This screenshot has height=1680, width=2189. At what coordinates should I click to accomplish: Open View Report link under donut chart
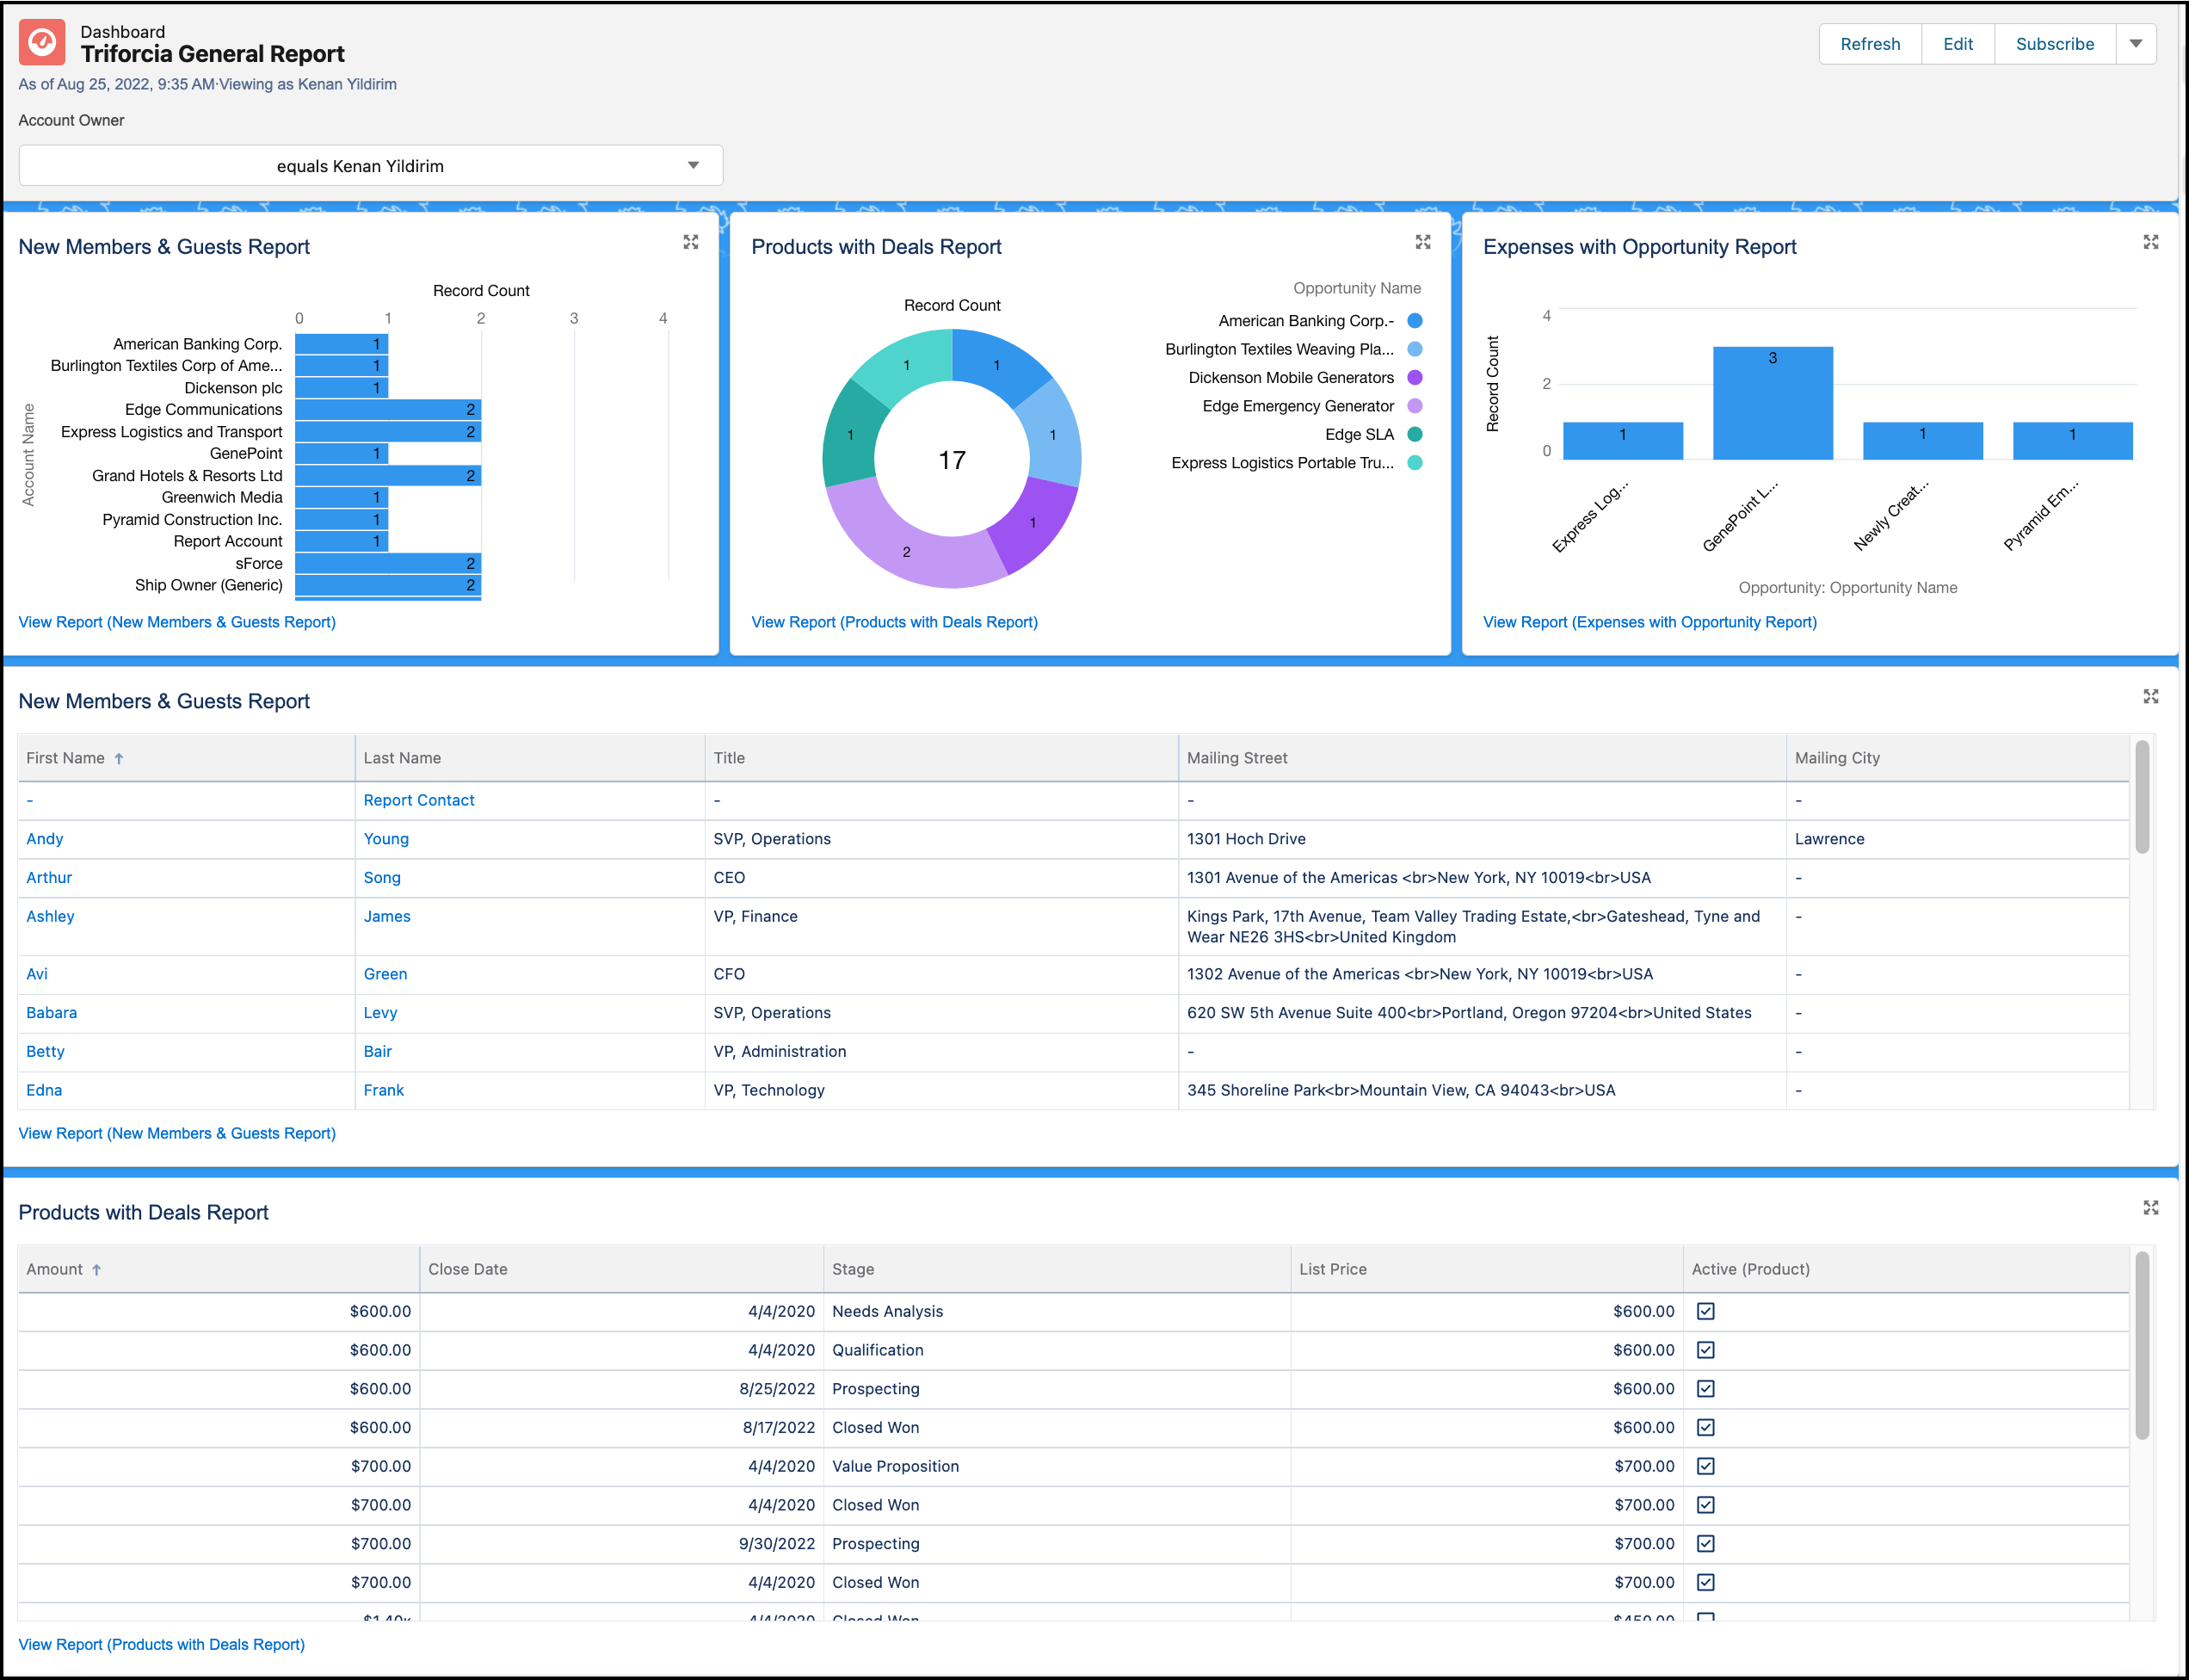point(894,622)
